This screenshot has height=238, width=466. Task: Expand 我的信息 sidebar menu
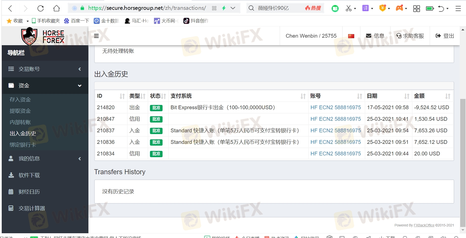[x=45, y=159]
